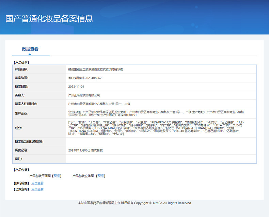Click address value in 备案人住所地址 row
The height and width of the screenshot is (217, 269).
pyautogui.click(x=99, y=104)
